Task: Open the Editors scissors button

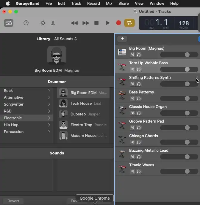Action: (53, 23)
